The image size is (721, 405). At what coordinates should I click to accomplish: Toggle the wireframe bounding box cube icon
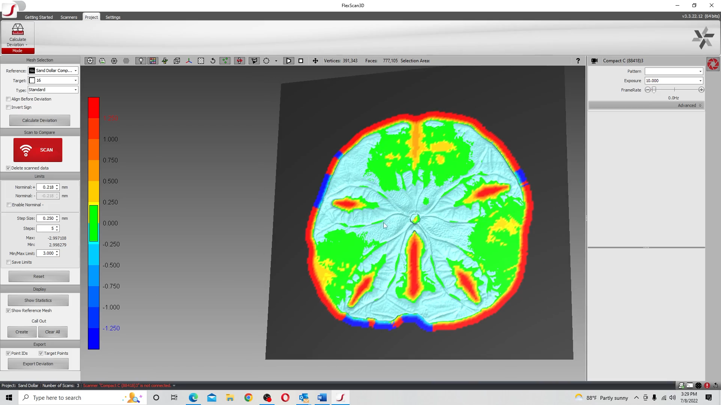[177, 61]
